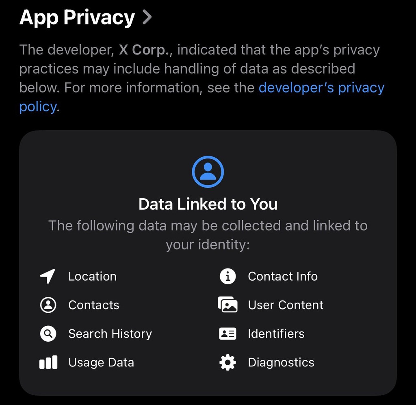The width and height of the screenshot is (416, 405).
Task: Open the developer's privacy policy link
Action: point(321,88)
